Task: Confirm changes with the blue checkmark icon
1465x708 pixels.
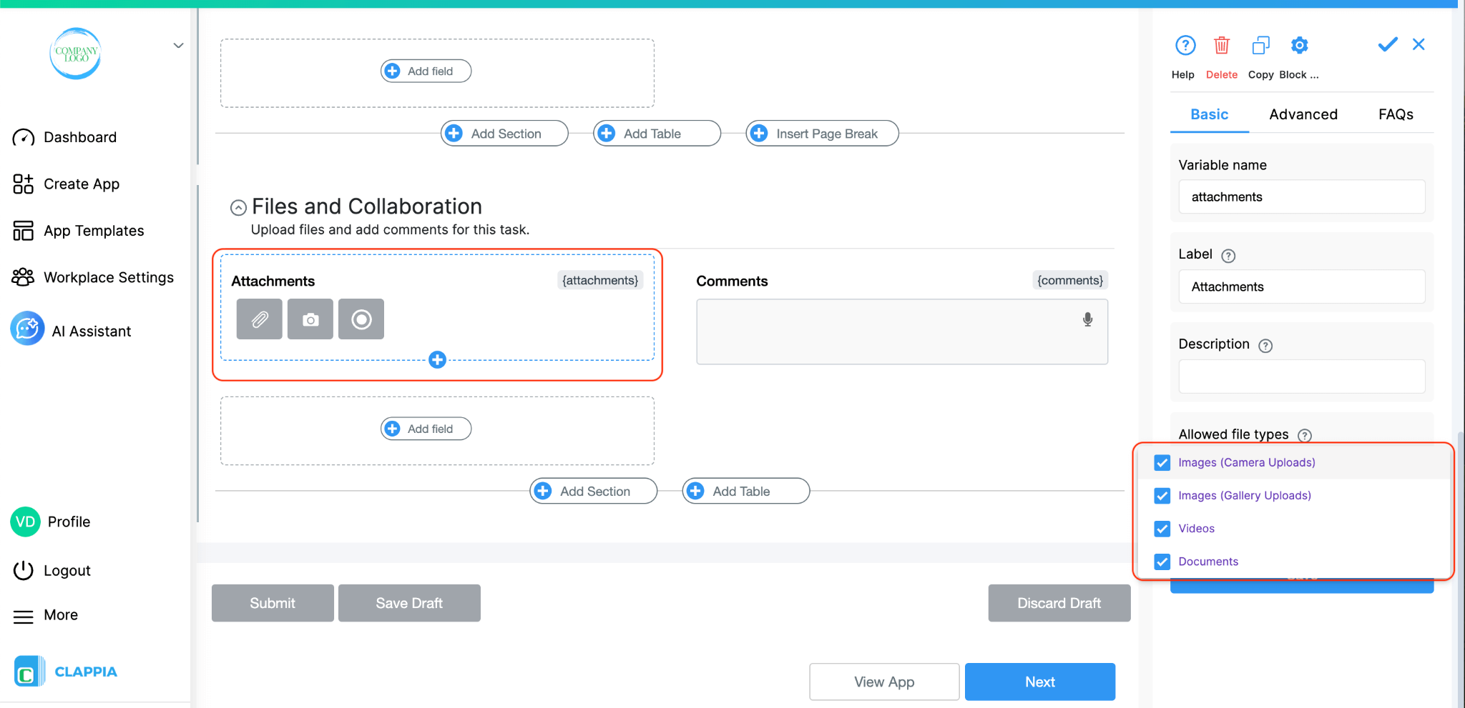Action: click(1386, 44)
